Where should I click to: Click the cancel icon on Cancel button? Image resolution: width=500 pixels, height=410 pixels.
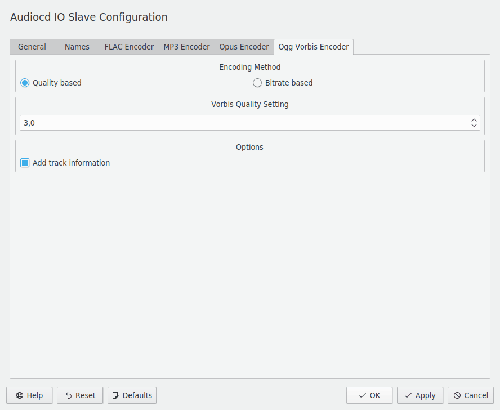tap(458, 395)
